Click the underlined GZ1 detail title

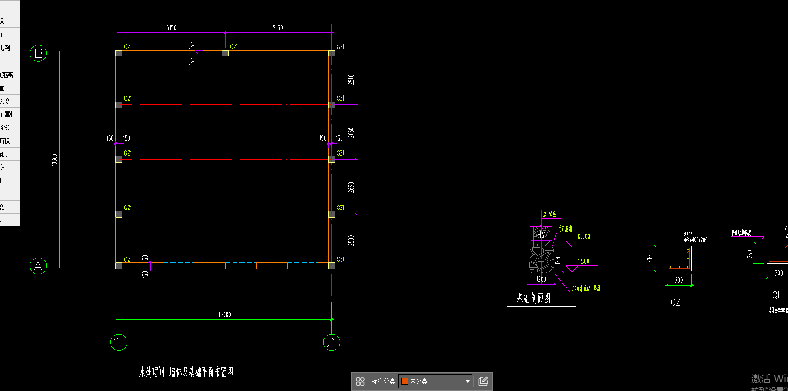(677, 302)
